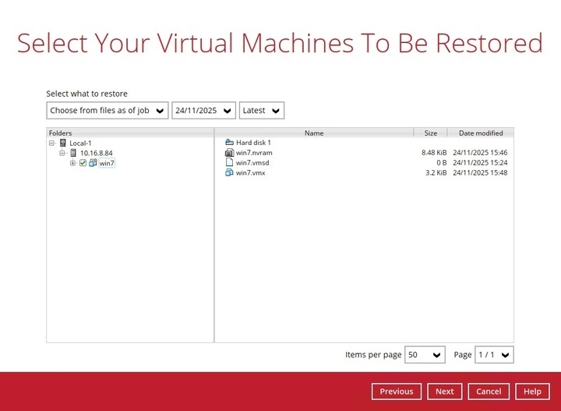Click the 3.2 KiB size value

point(436,172)
